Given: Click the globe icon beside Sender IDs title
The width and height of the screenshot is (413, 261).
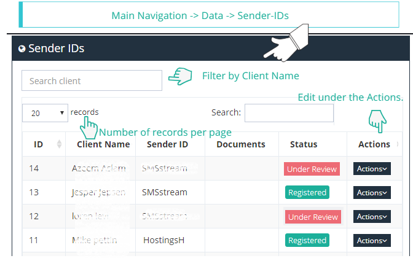Looking at the screenshot, I should point(22,49).
